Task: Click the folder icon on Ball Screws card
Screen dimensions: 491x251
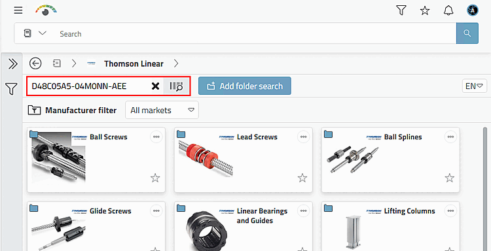Action: tap(33, 135)
